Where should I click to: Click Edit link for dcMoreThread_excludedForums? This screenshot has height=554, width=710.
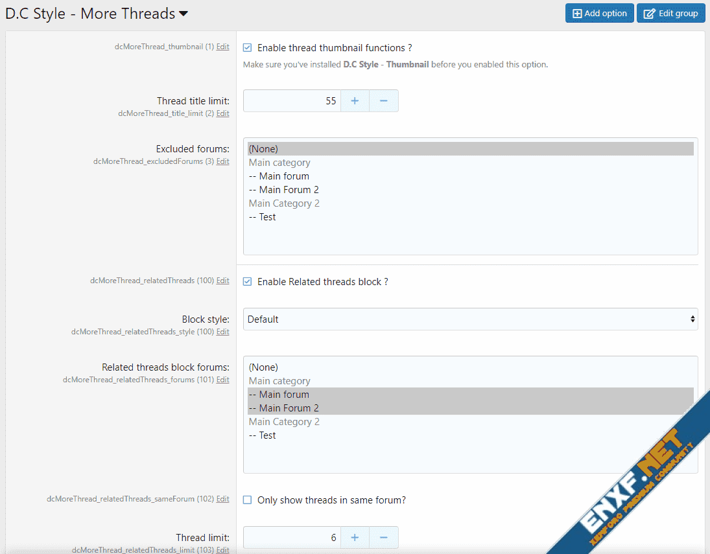coord(222,161)
